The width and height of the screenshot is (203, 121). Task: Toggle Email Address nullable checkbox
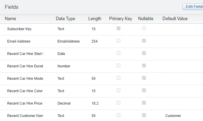click(x=144, y=41)
